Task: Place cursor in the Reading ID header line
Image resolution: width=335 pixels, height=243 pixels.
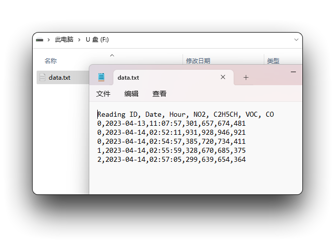Action: [x=186, y=114]
